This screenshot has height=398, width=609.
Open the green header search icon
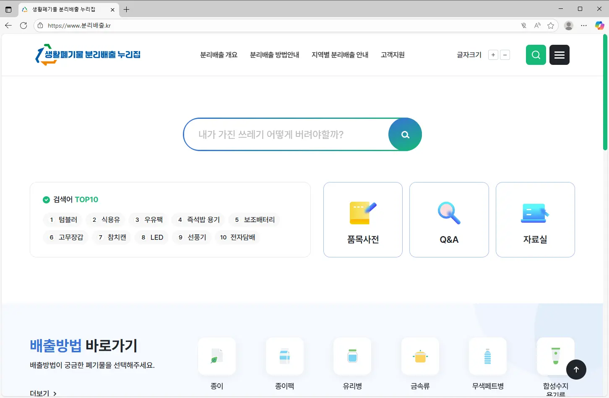tap(536, 55)
